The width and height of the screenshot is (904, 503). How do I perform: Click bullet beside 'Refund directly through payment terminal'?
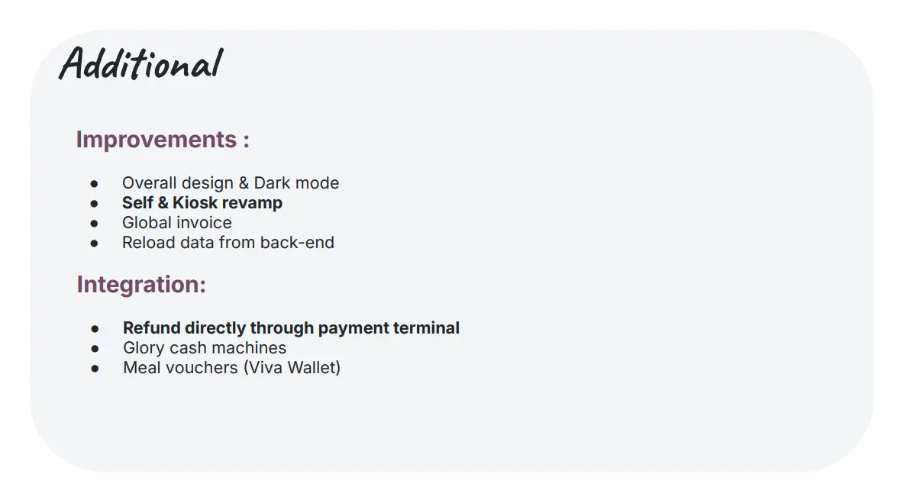click(95, 329)
